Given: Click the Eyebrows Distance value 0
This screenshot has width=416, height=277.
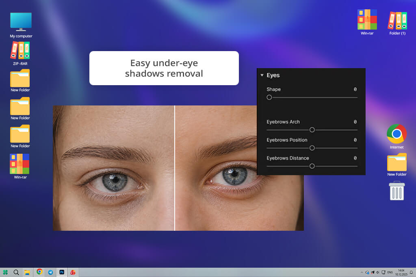Looking at the screenshot, I should 355,158.
